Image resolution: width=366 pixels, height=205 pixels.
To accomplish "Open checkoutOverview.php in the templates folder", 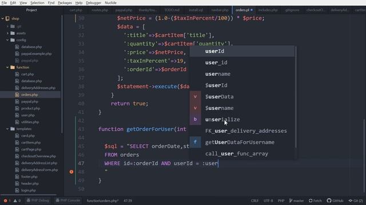I will click(x=38, y=156).
